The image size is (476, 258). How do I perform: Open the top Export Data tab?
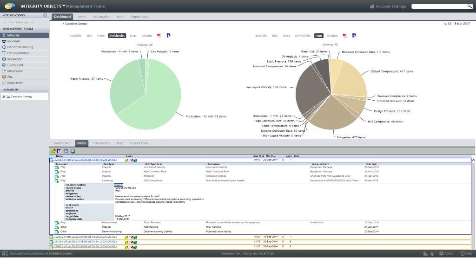139,17
